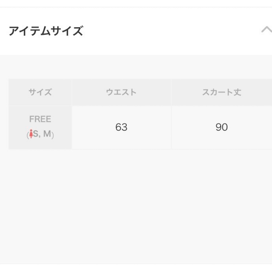Tap the top divider line area
This screenshot has height=272, width=272.
tap(136, 7)
